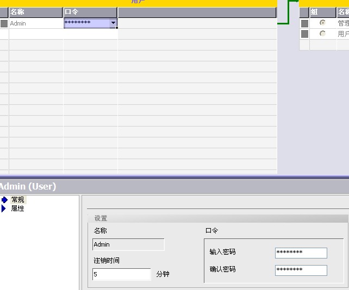
Task: Click row handle icon of 管理 group row
Action: pos(304,23)
